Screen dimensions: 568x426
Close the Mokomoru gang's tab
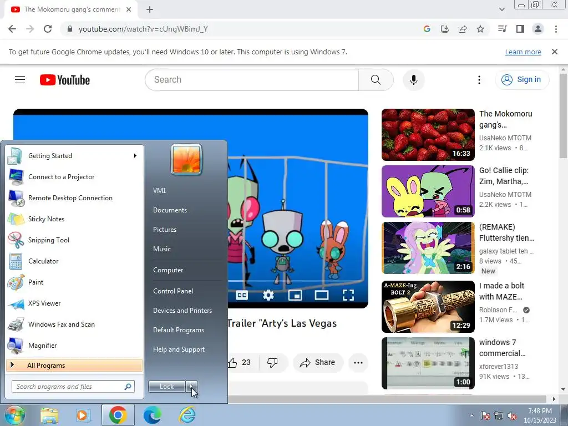129,9
